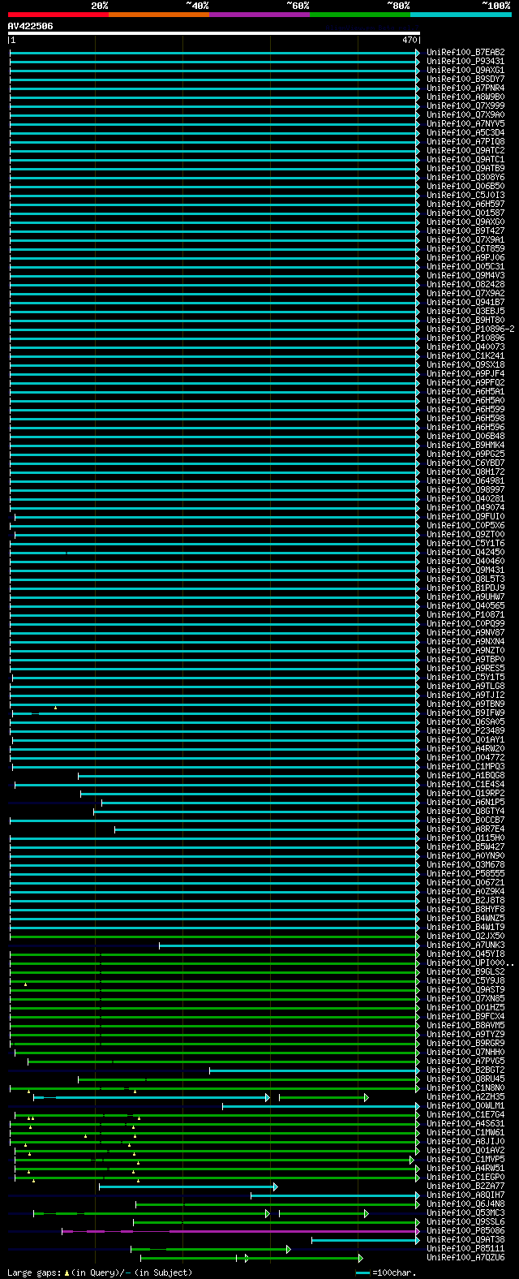Select UniRef100_A7UNK3 label
This screenshot has height=1279, width=519.
pos(465,945)
